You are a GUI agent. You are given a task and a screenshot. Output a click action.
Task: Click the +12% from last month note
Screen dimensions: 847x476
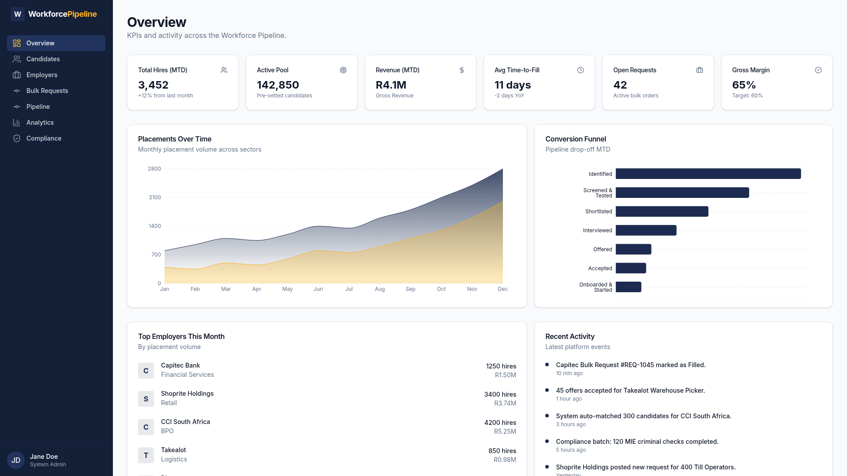[165, 96]
